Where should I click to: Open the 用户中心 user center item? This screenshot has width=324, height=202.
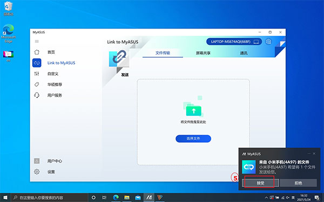(x=48, y=161)
